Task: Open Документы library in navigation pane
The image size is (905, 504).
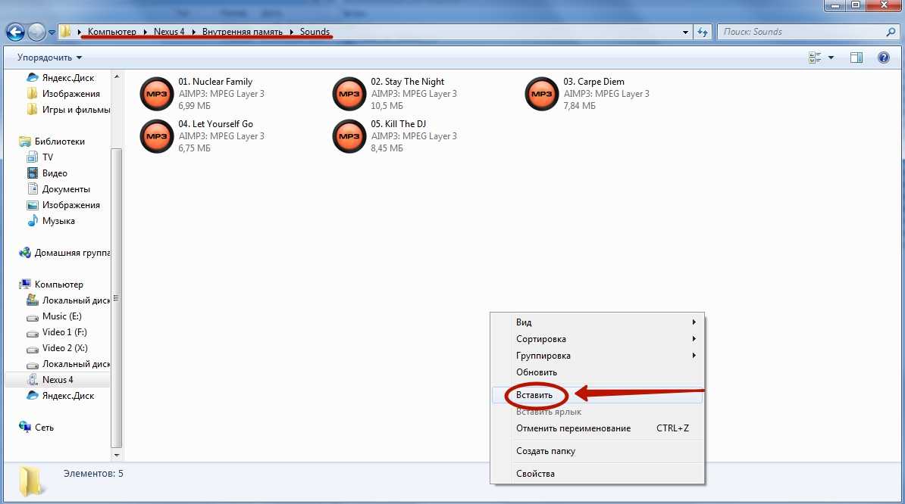Action: pyautogui.click(x=66, y=189)
